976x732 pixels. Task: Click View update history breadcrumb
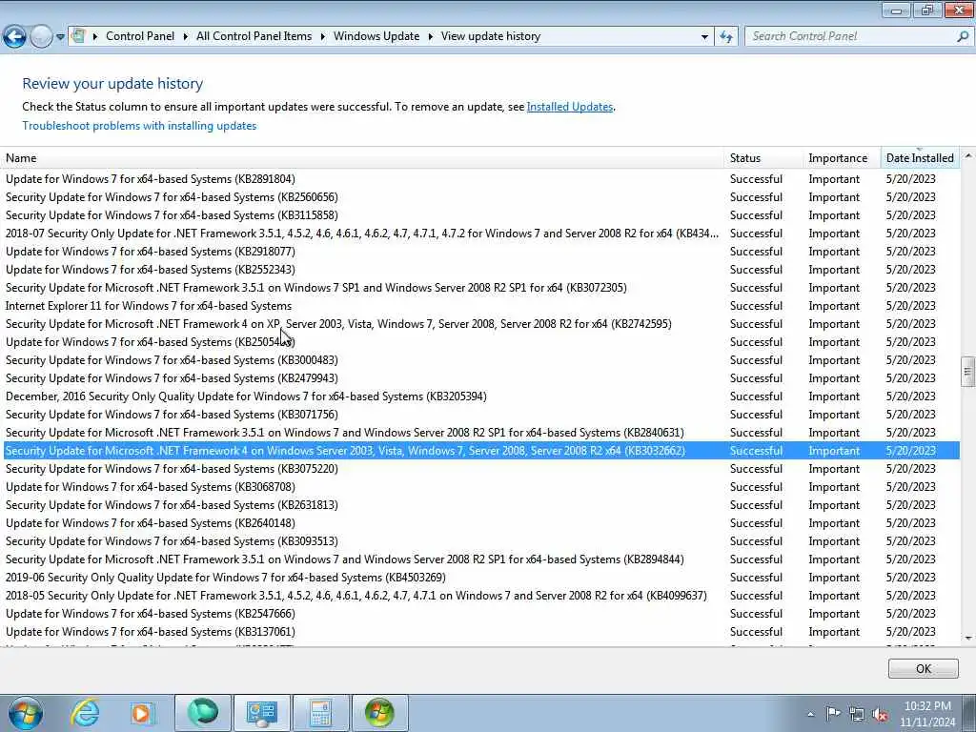[x=491, y=36]
